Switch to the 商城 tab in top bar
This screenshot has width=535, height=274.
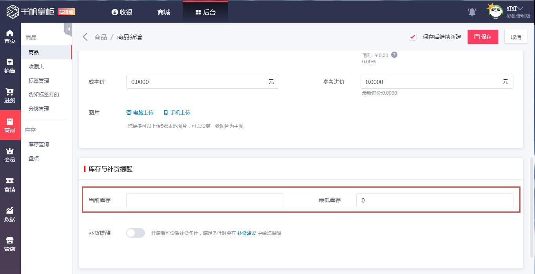[163, 12]
